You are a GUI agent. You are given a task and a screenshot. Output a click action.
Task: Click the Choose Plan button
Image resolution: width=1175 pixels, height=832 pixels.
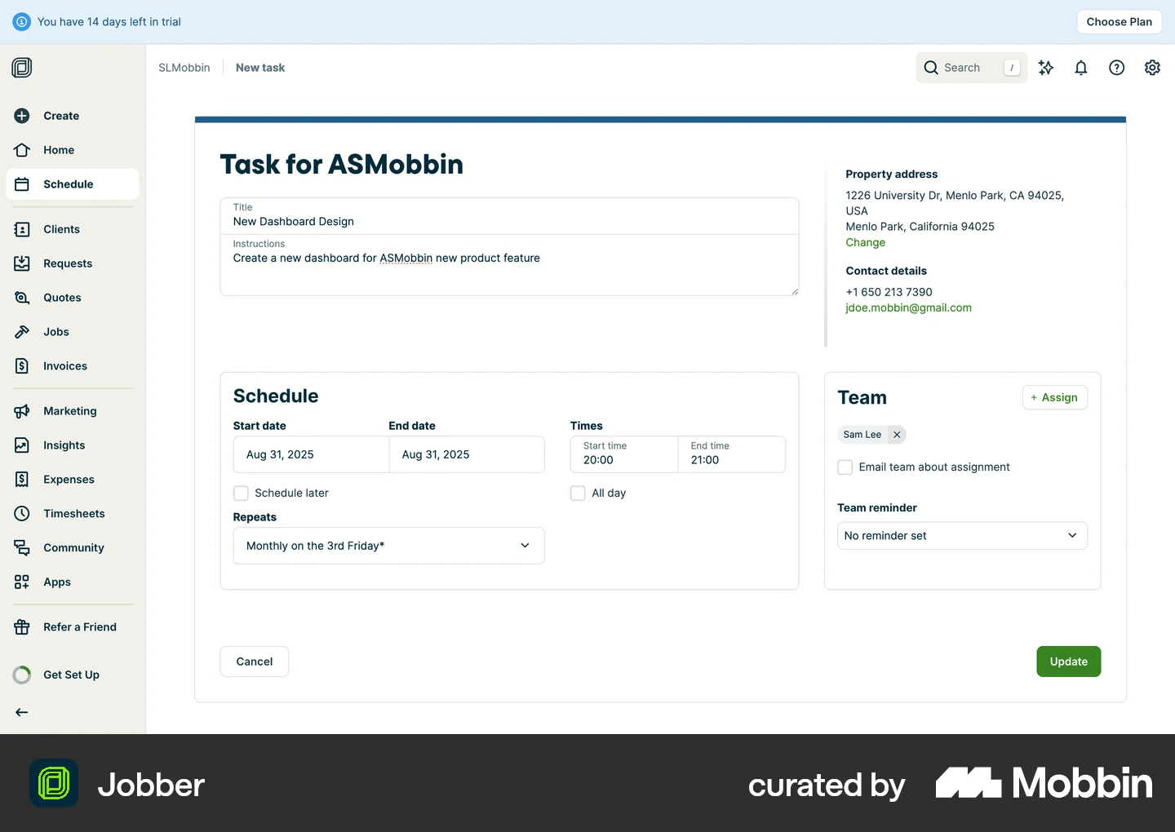click(x=1119, y=22)
